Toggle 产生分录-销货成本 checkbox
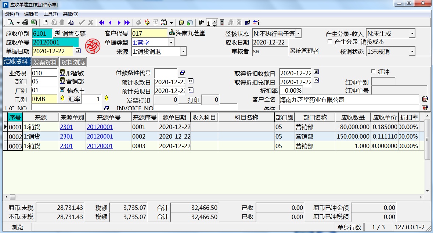This screenshot has width=433, height=233. pyautogui.click(x=329, y=41)
